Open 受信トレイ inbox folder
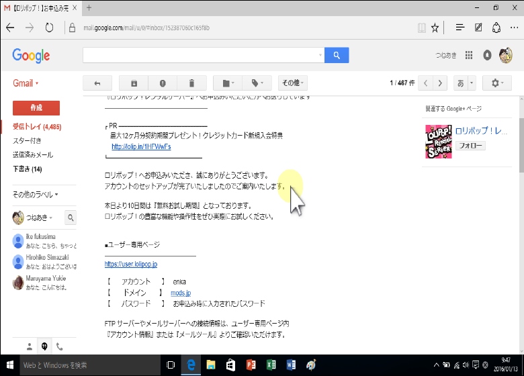The image size is (524, 376). [x=37, y=126]
